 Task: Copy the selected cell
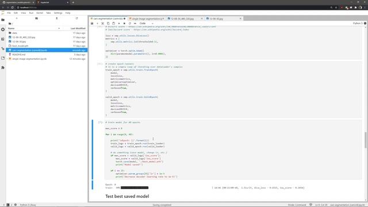108,24
